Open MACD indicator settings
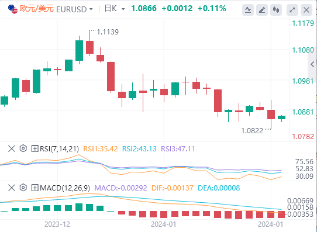 pyautogui.click(x=23, y=188)
